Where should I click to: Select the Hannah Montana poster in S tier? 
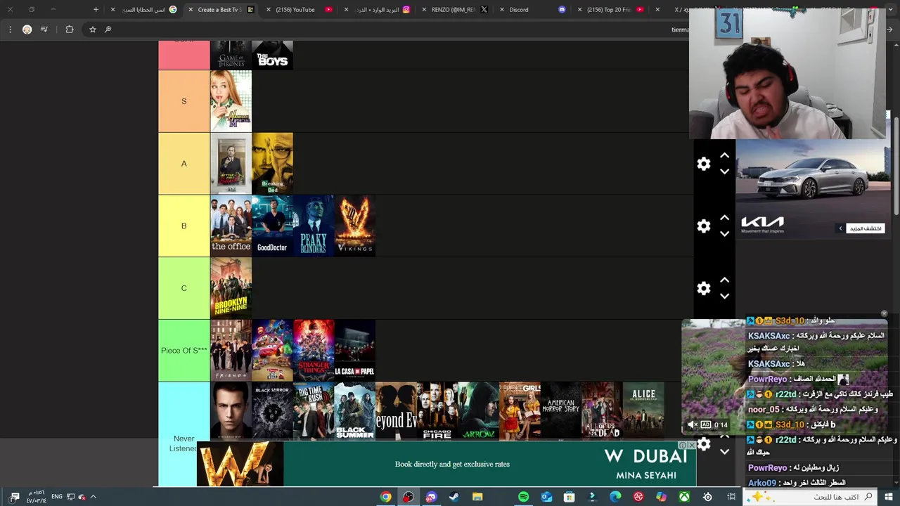click(x=231, y=101)
